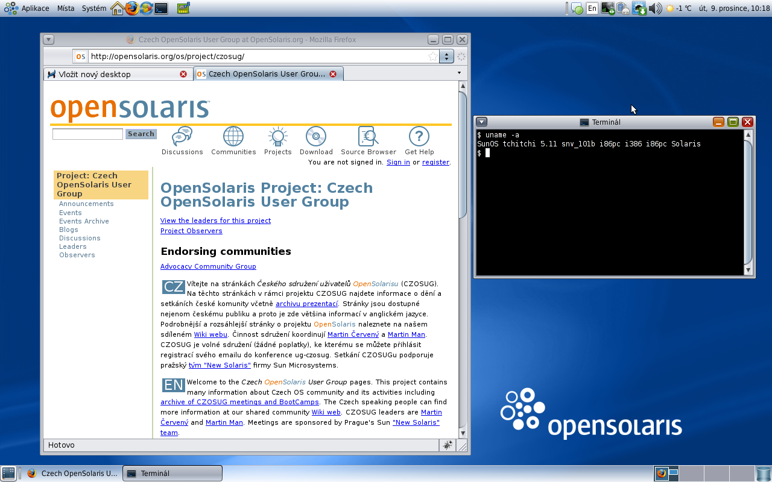The width and height of the screenshot is (772, 482).
Task: Open the update notification tray icon
Action: [639, 8]
